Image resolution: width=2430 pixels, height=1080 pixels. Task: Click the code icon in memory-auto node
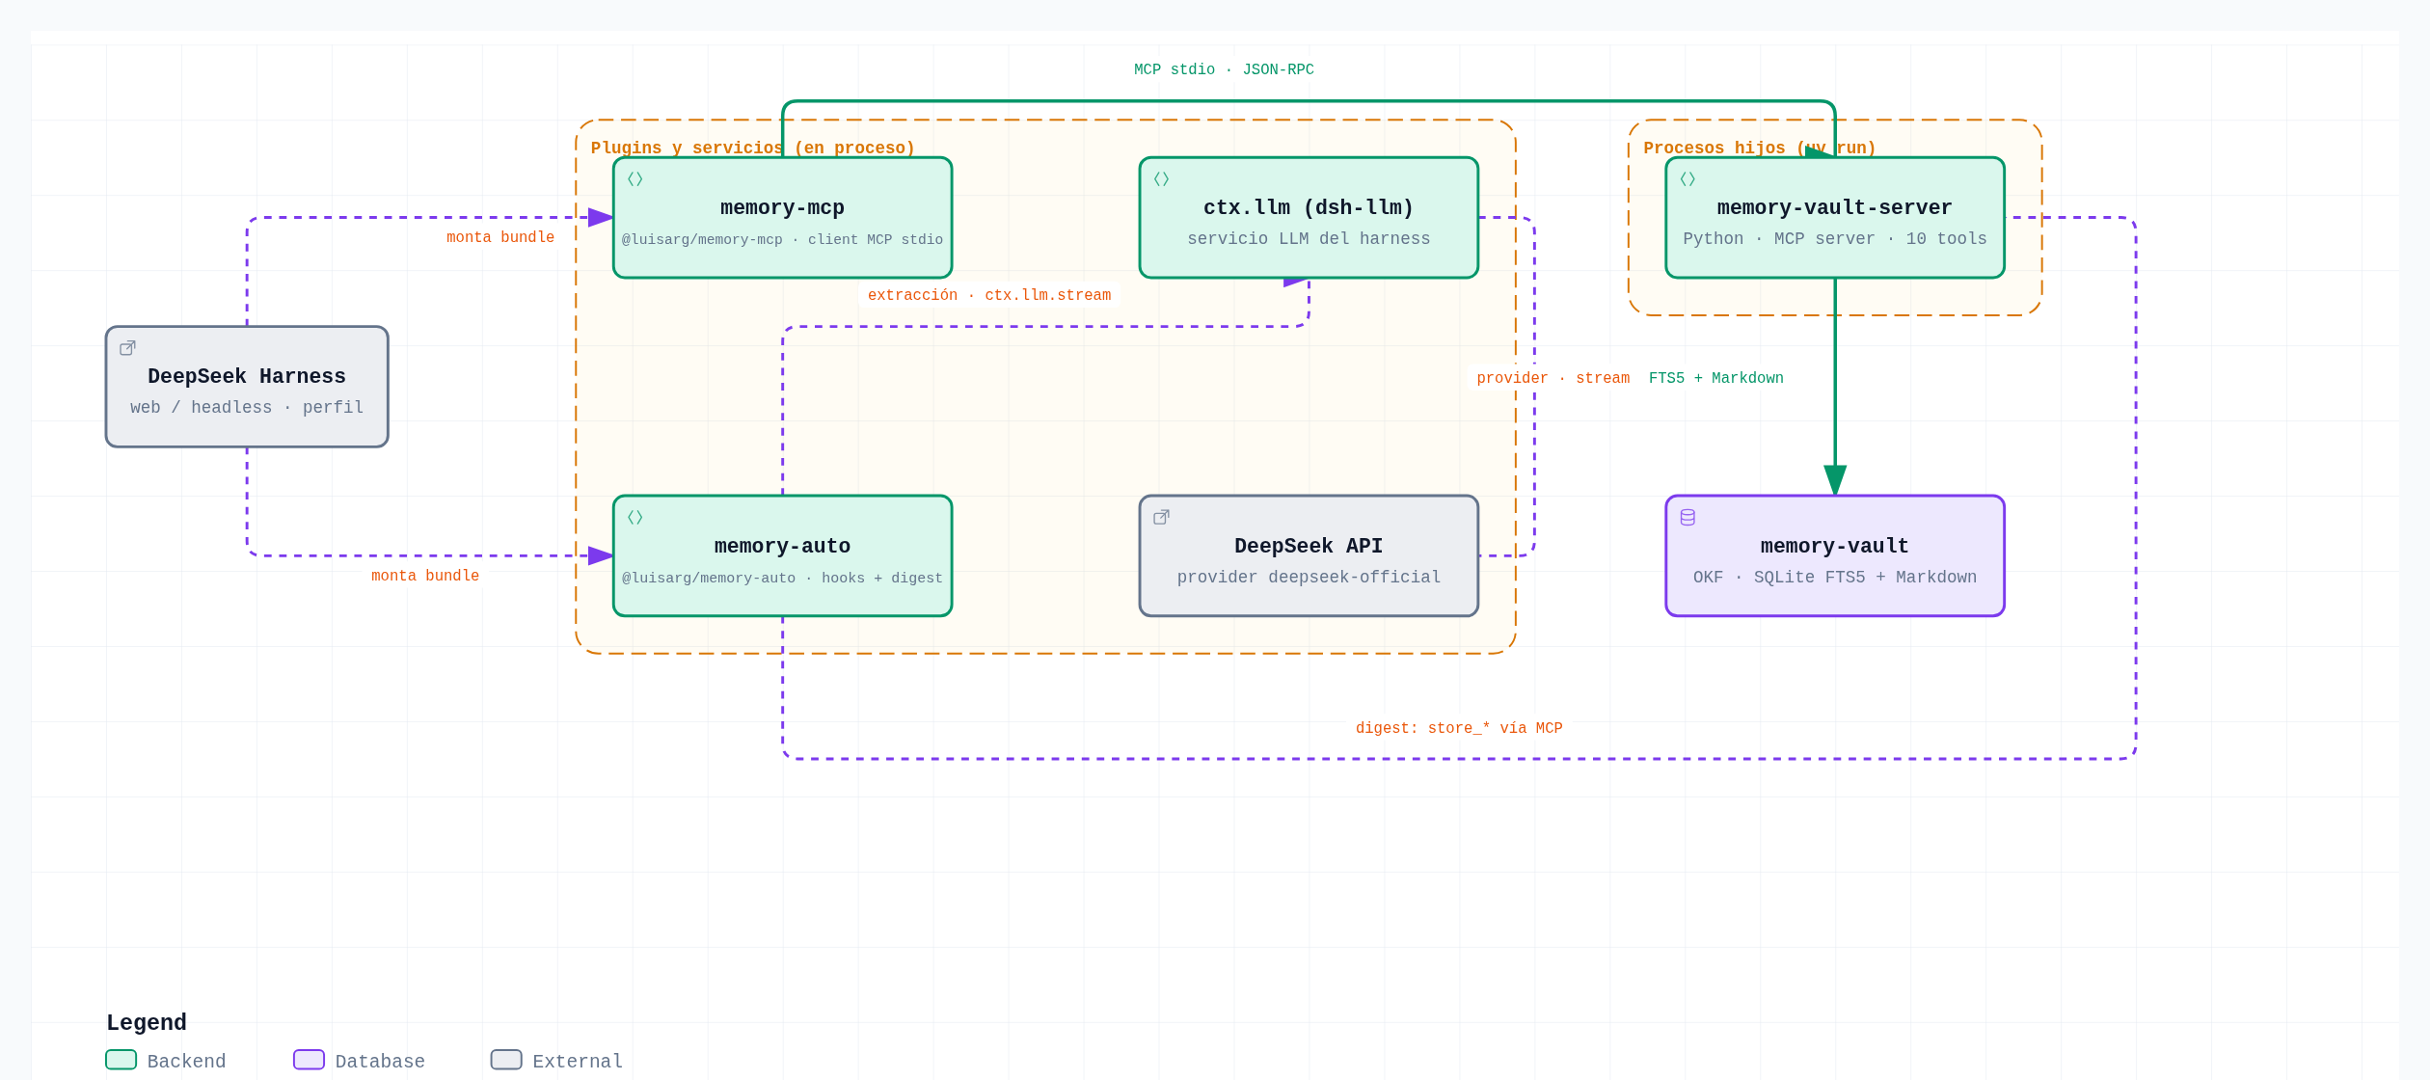(x=634, y=518)
